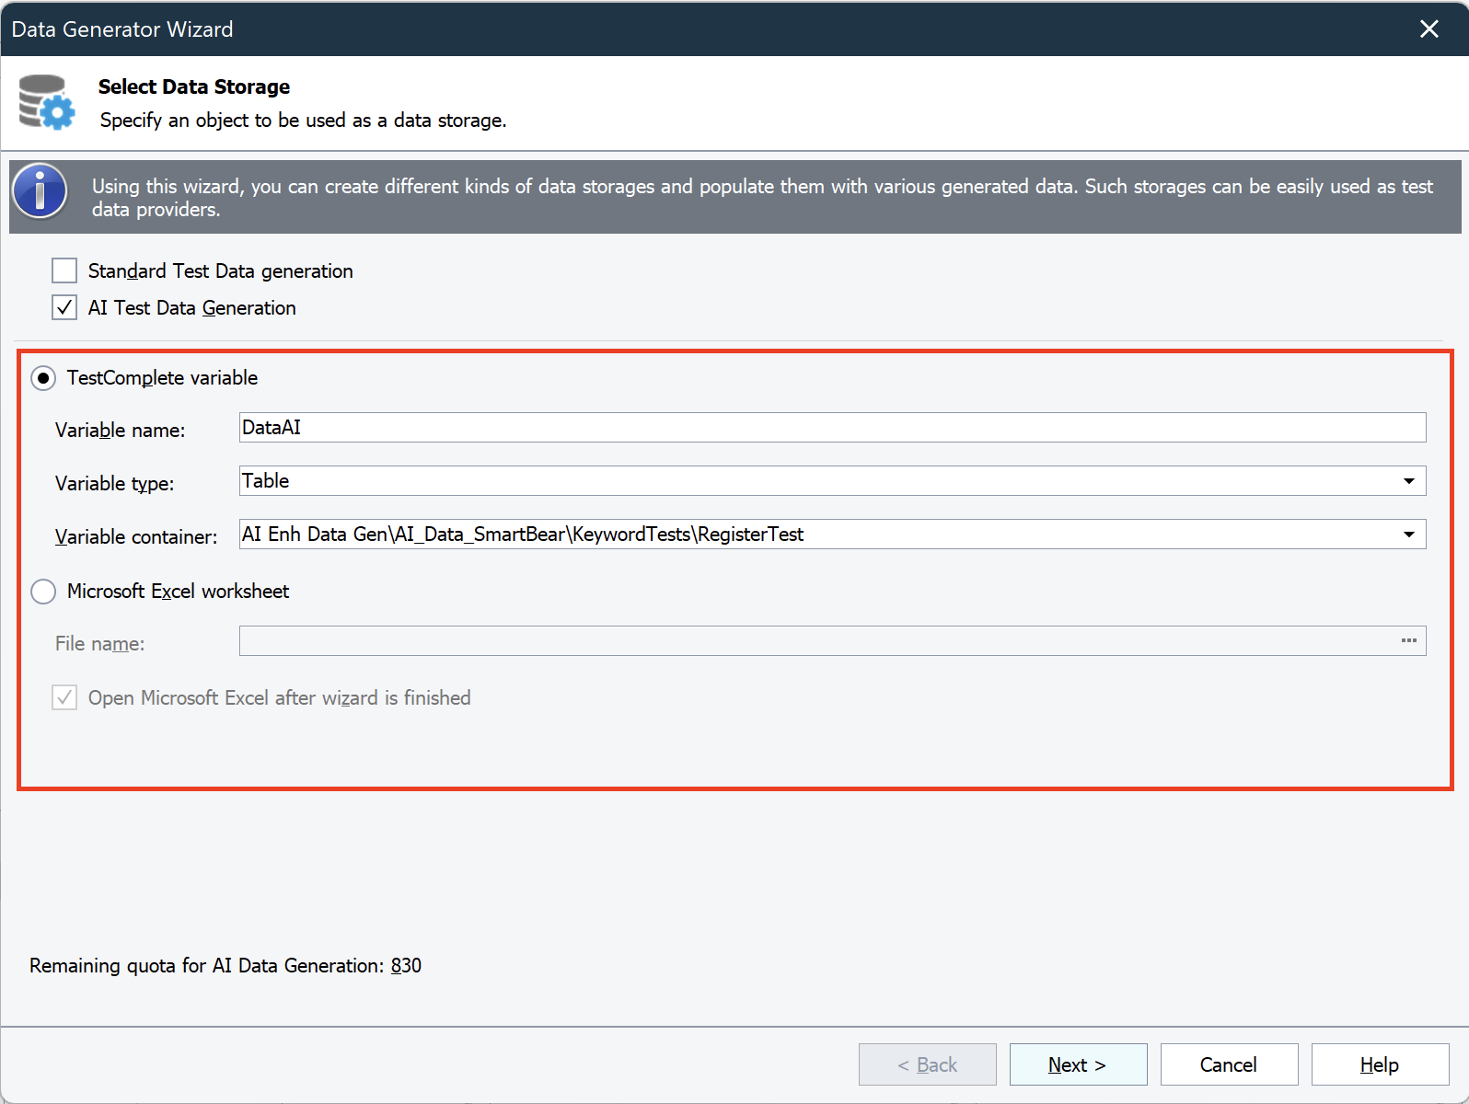The height and width of the screenshot is (1104, 1469).
Task: Open the Variable type dropdown arrow
Action: [1408, 481]
